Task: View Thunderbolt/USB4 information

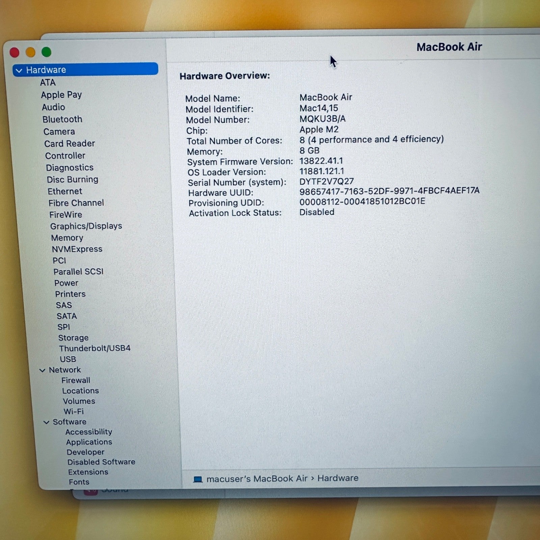Action: point(95,348)
